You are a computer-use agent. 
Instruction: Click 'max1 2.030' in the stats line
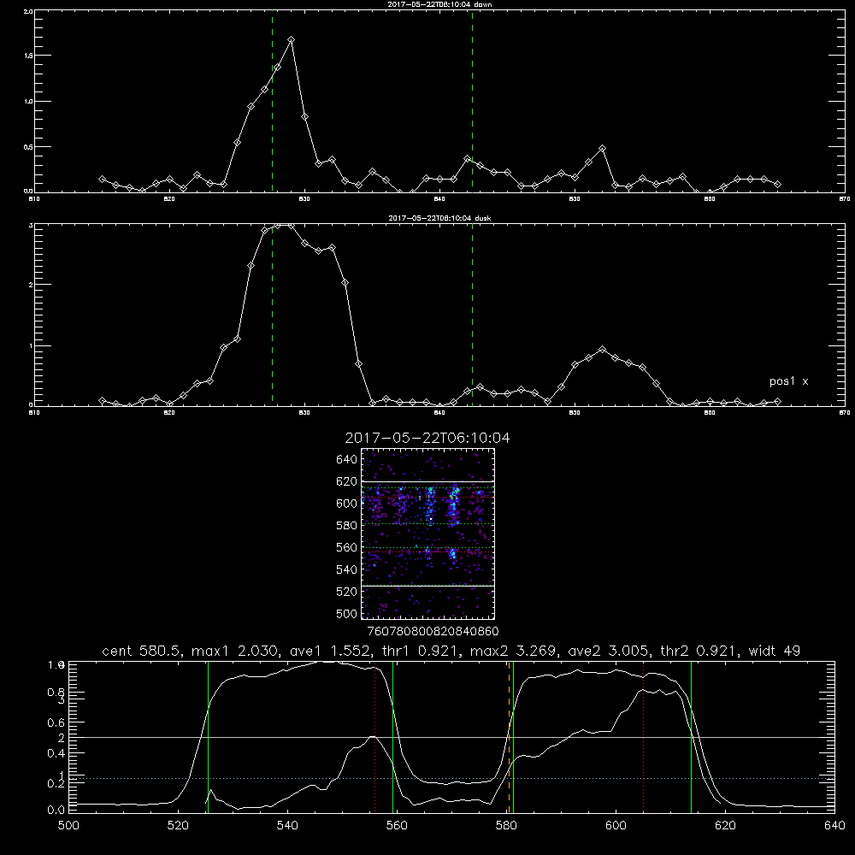(236, 651)
